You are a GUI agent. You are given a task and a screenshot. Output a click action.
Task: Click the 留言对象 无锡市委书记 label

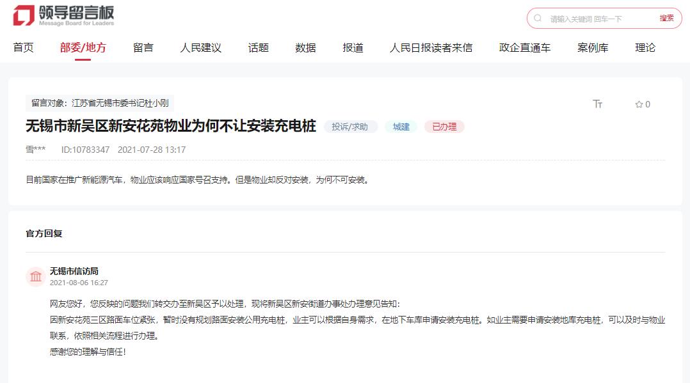(x=100, y=103)
